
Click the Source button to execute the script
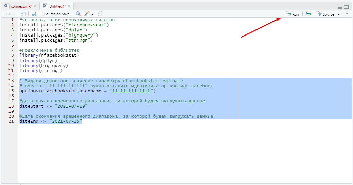325,14
